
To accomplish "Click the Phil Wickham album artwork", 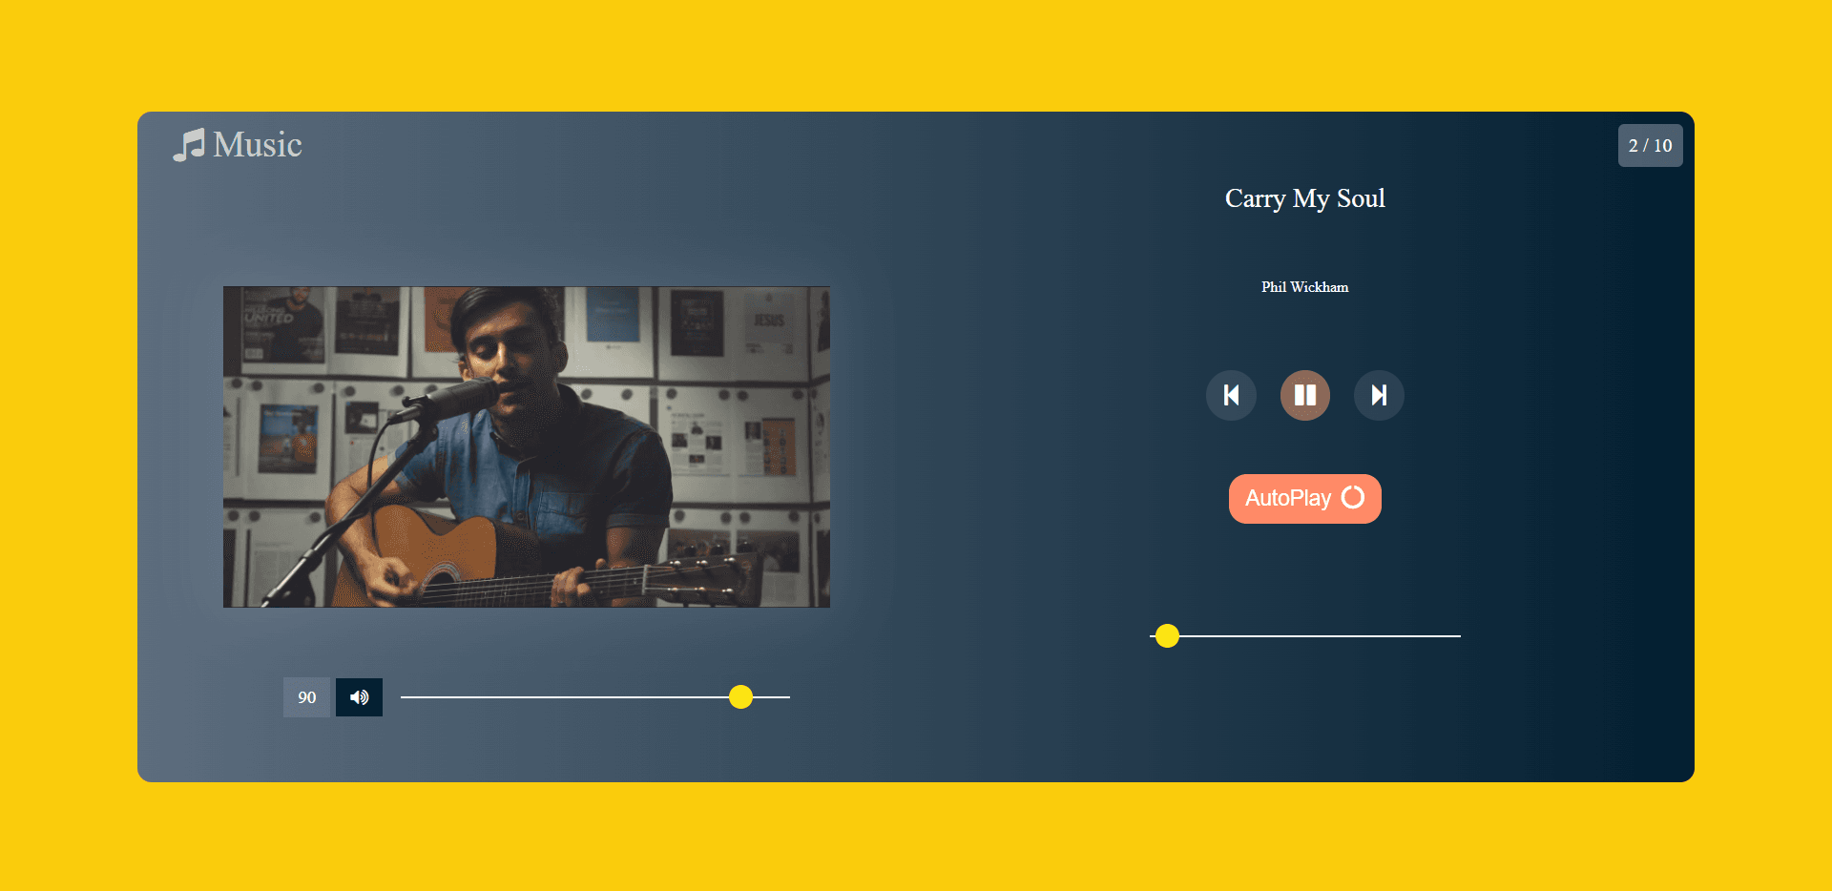I will coord(527,446).
